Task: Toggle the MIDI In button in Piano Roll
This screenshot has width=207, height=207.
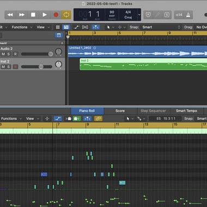Action: click(x=69, y=119)
